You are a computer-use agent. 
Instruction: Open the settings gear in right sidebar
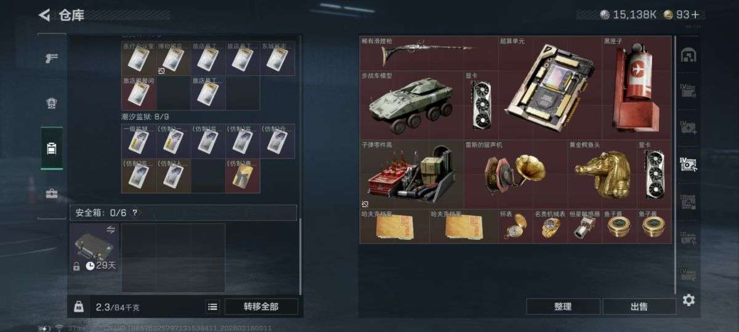689,300
